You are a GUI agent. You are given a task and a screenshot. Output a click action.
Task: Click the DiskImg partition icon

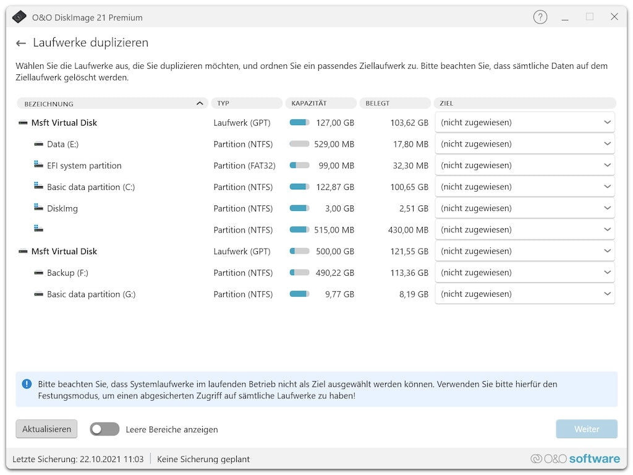pyautogui.click(x=39, y=208)
